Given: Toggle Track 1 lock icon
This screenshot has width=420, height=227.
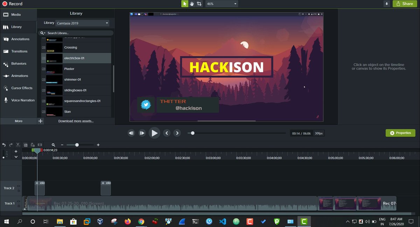Looking at the screenshot, I should tap(19, 206).
